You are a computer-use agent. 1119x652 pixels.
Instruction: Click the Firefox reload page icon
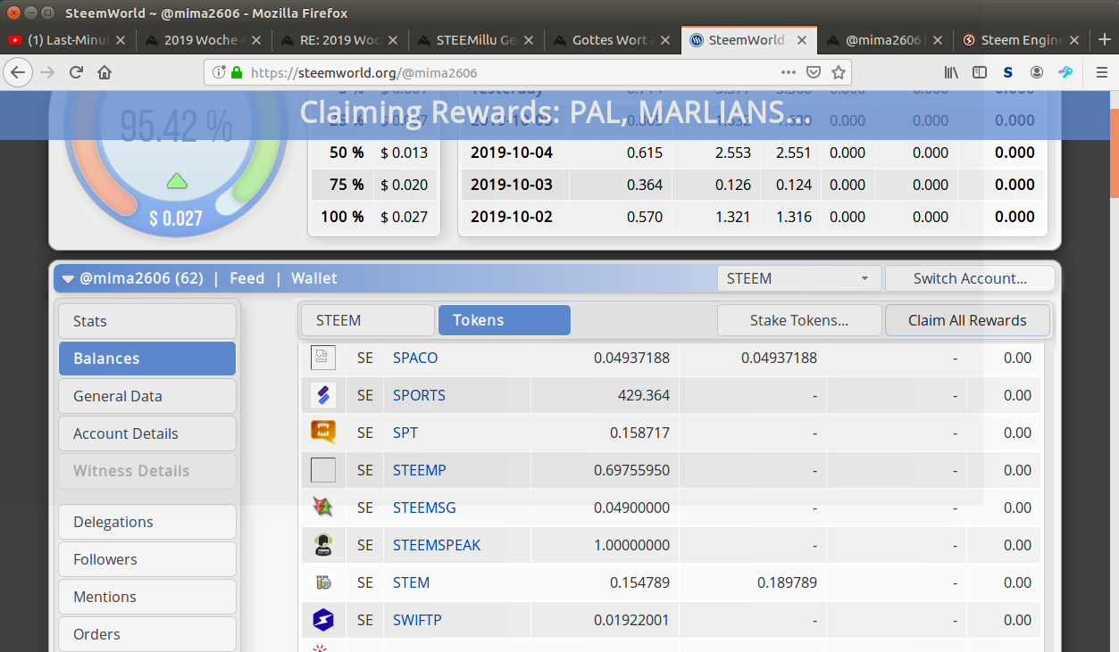click(x=77, y=72)
